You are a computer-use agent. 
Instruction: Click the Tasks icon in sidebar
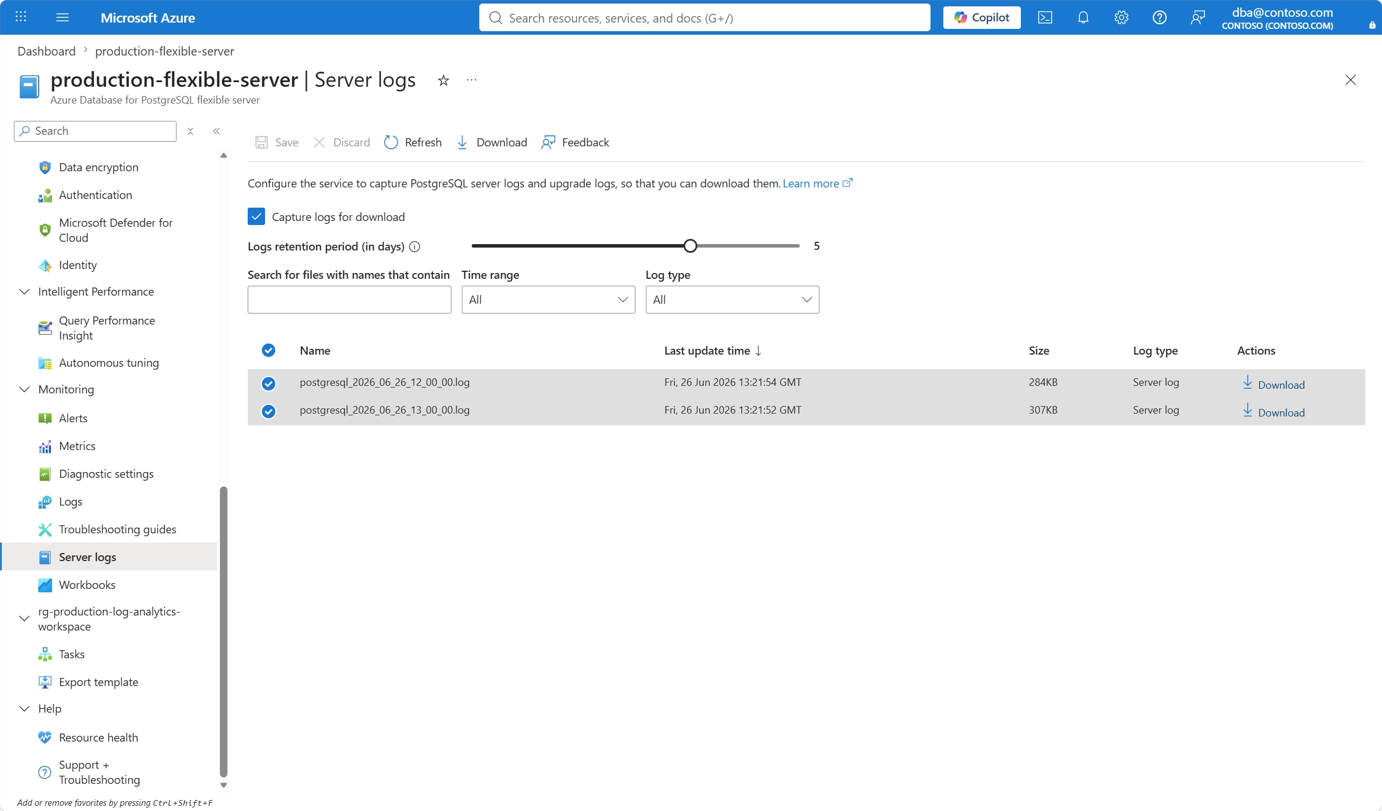point(45,654)
